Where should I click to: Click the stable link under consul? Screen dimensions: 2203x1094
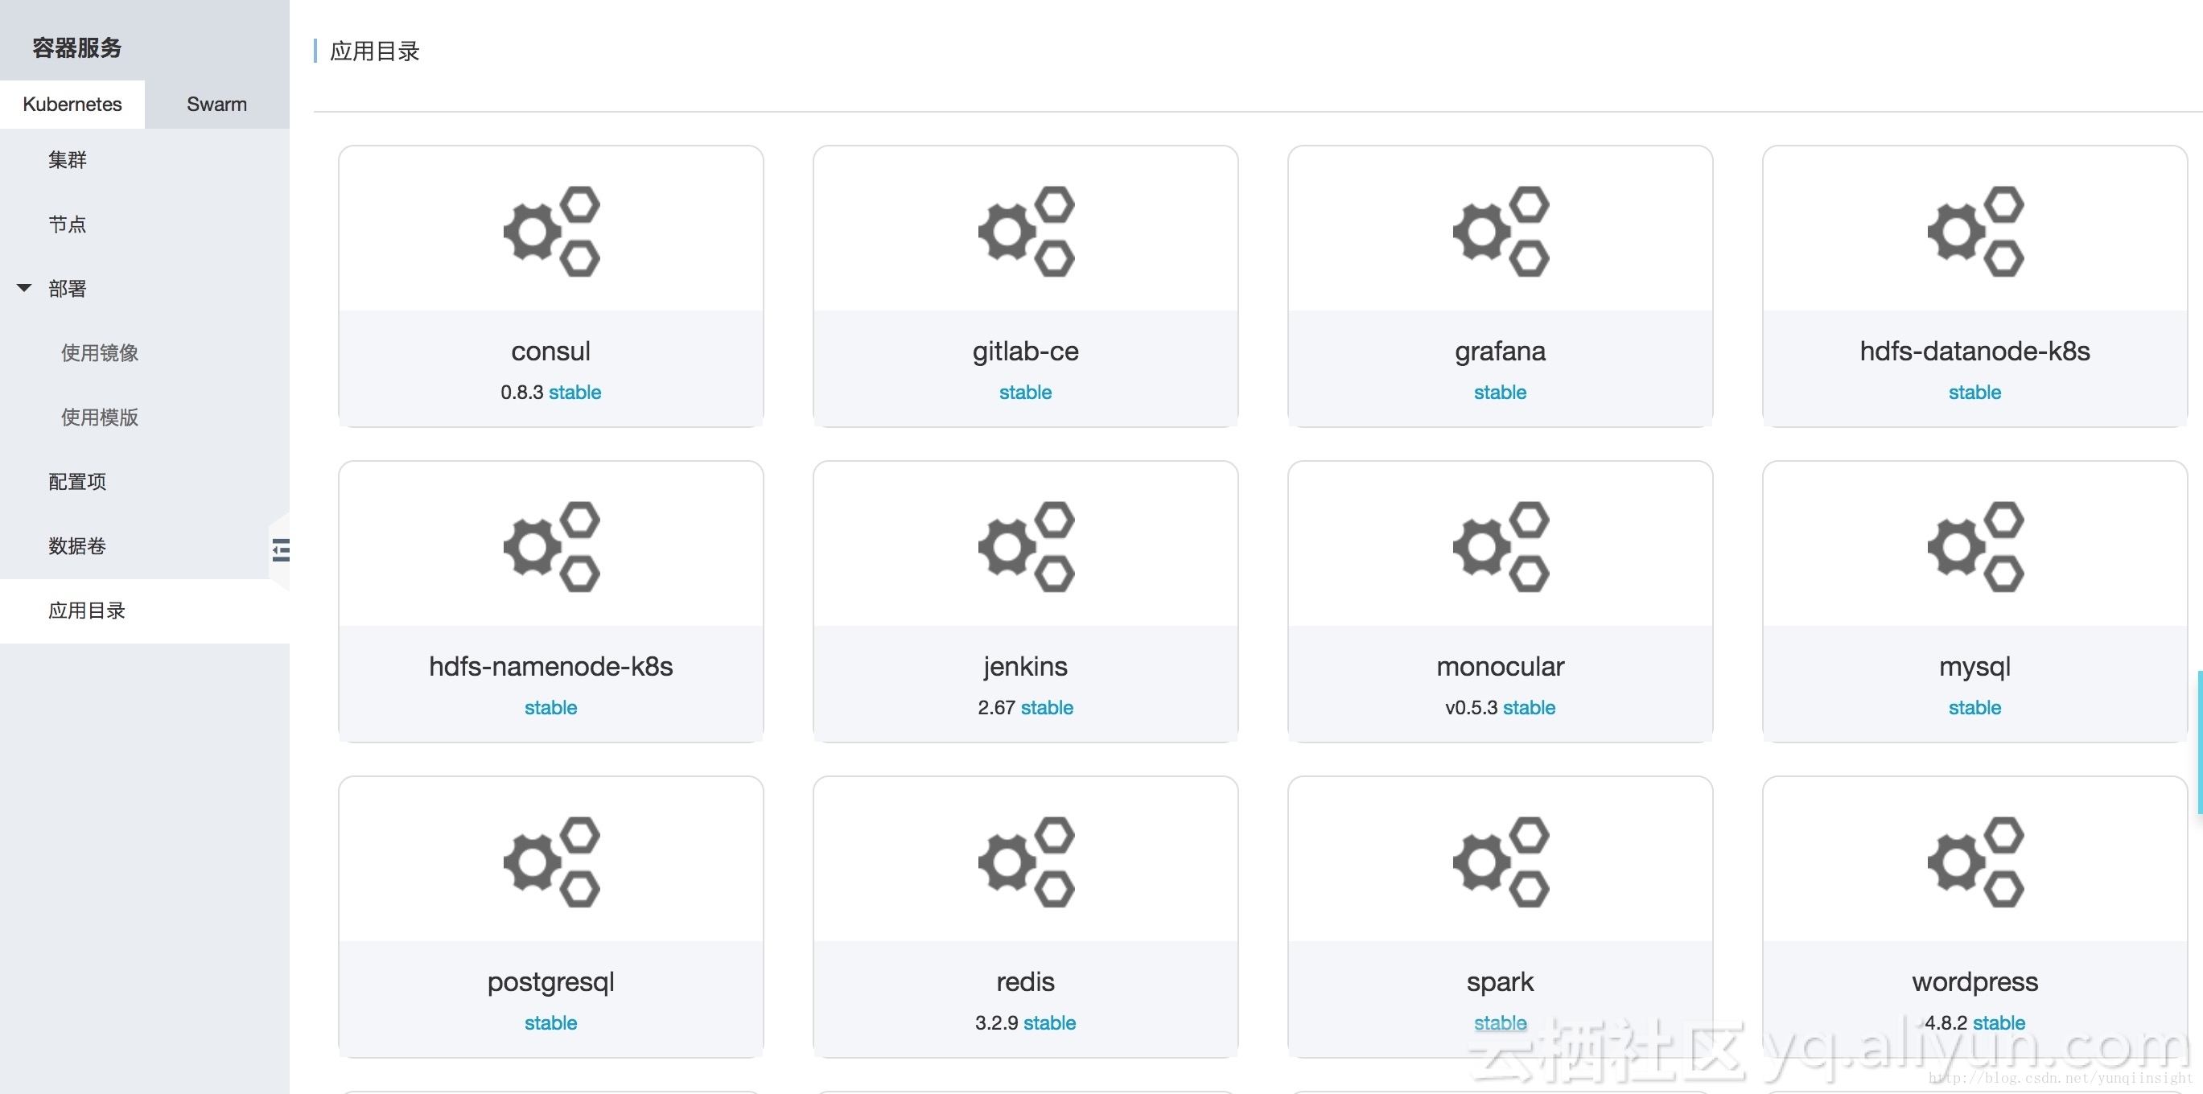tap(574, 393)
